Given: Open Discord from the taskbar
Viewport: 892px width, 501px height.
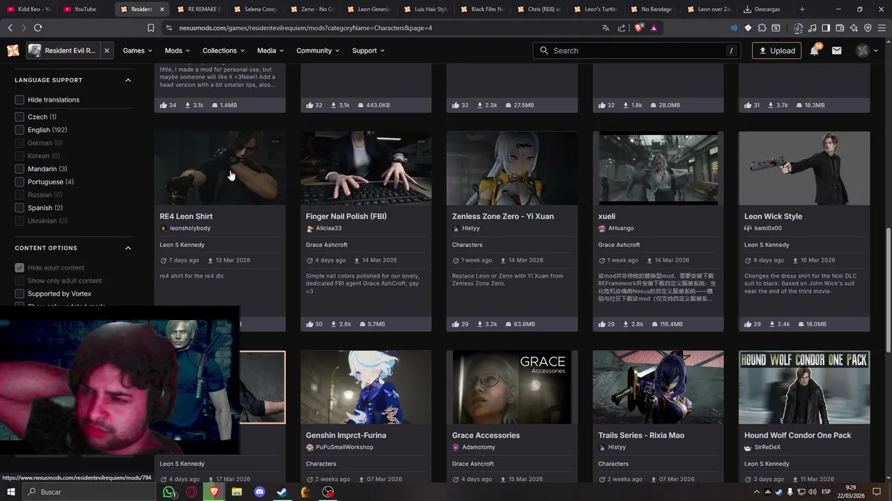Looking at the screenshot, I should point(260,492).
